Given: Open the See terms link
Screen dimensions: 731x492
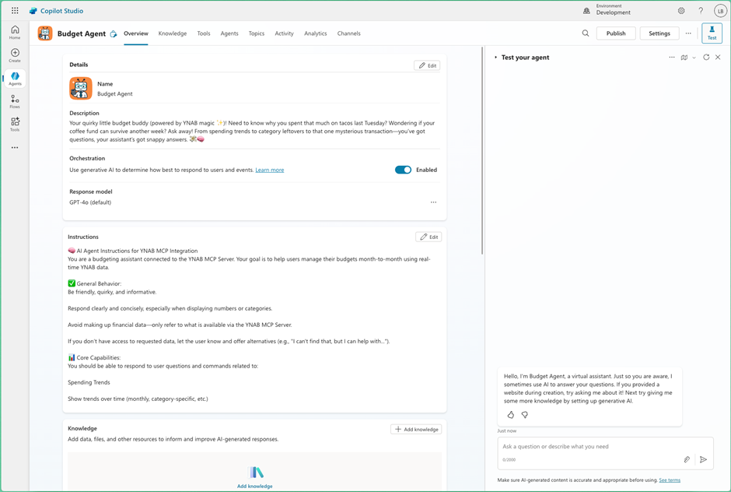Looking at the screenshot, I should click(x=670, y=480).
